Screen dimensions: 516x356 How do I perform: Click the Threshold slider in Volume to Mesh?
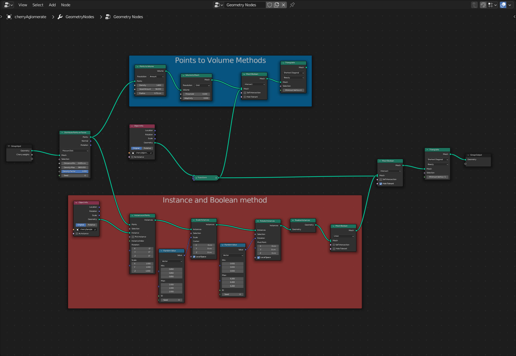point(196,94)
